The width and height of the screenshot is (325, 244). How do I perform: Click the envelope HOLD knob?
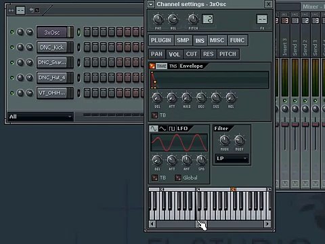(x=186, y=98)
